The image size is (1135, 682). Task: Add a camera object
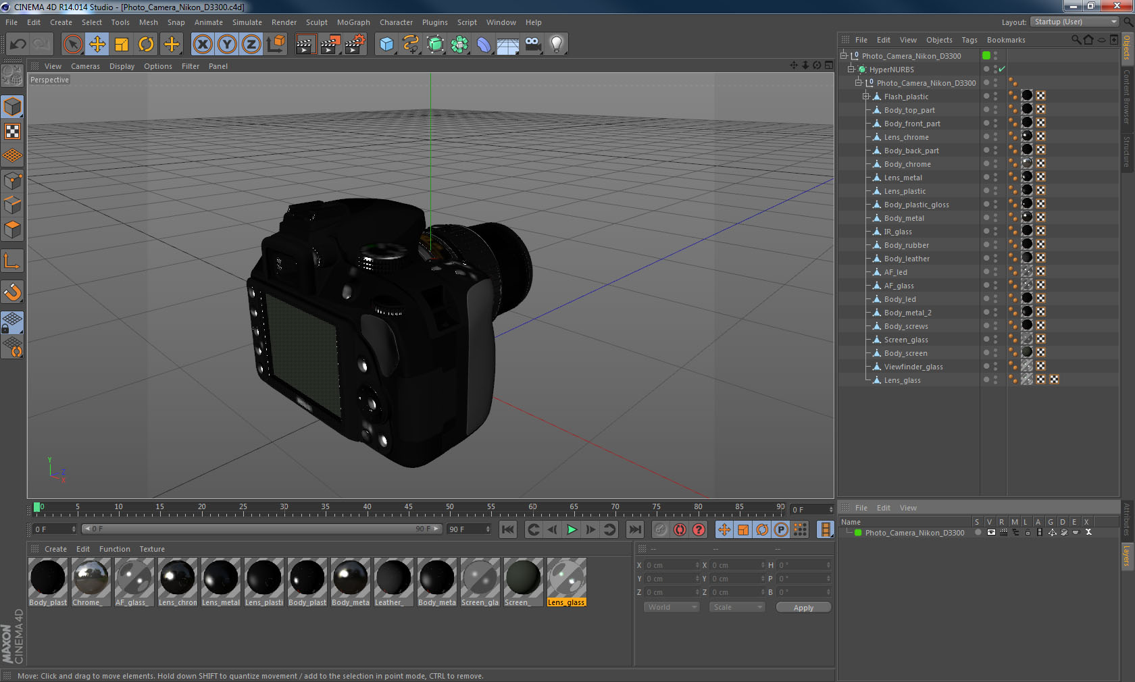click(x=532, y=45)
